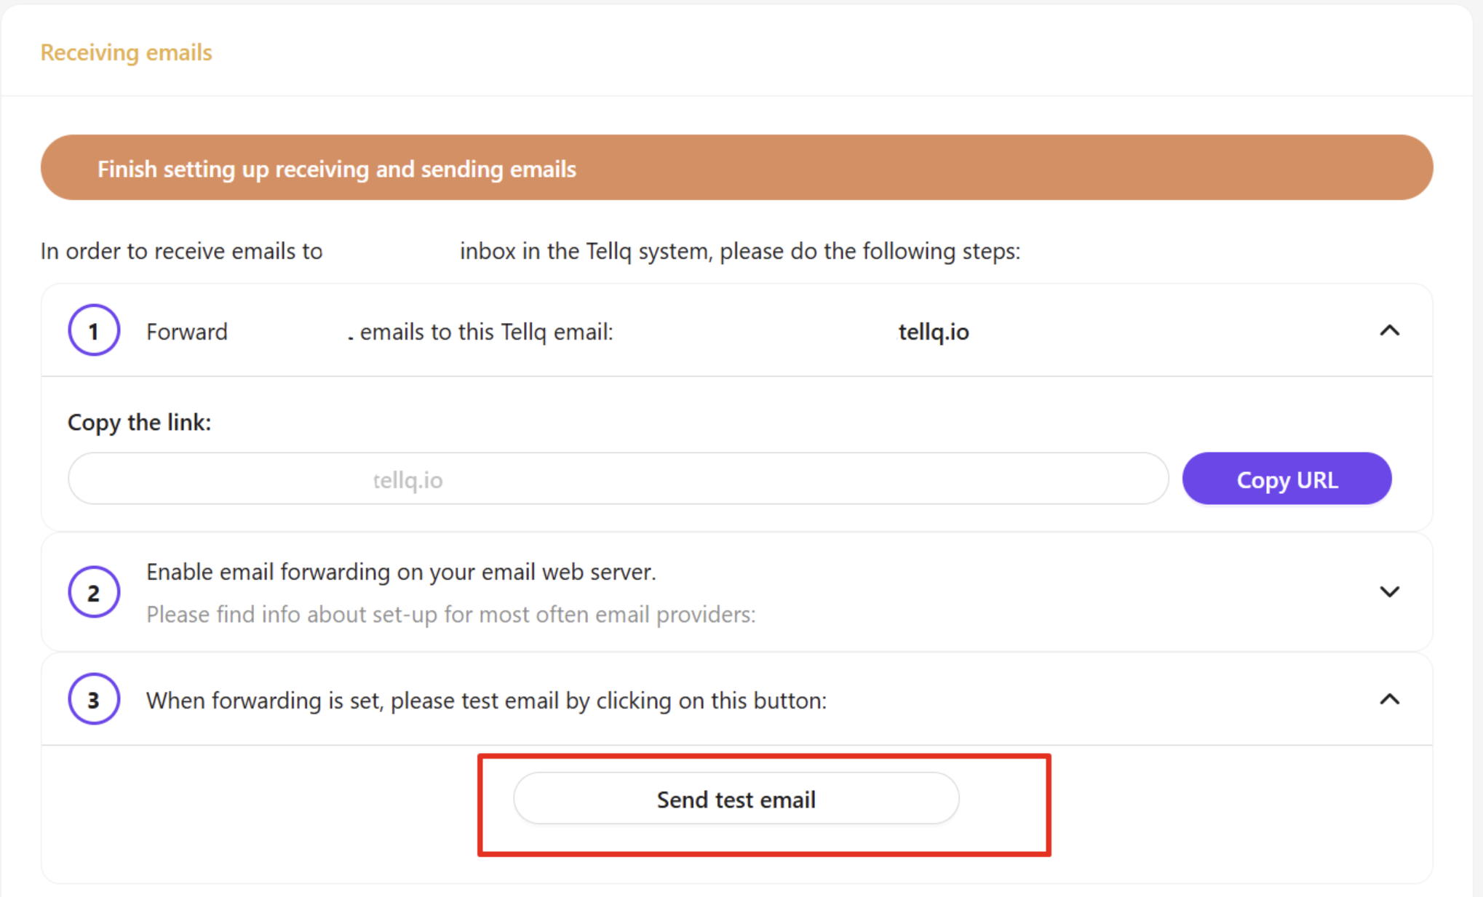
Task: Click "In order to receive emails to" text
Action: click(x=181, y=252)
